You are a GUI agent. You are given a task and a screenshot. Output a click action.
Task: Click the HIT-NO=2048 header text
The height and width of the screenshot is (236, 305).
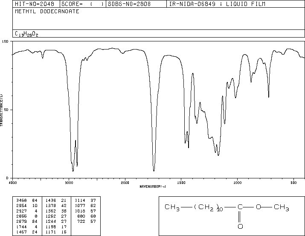(35, 4)
